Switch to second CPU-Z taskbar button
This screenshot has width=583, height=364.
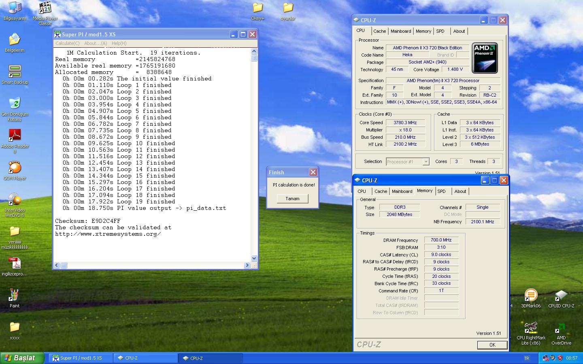[x=211, y=358]
